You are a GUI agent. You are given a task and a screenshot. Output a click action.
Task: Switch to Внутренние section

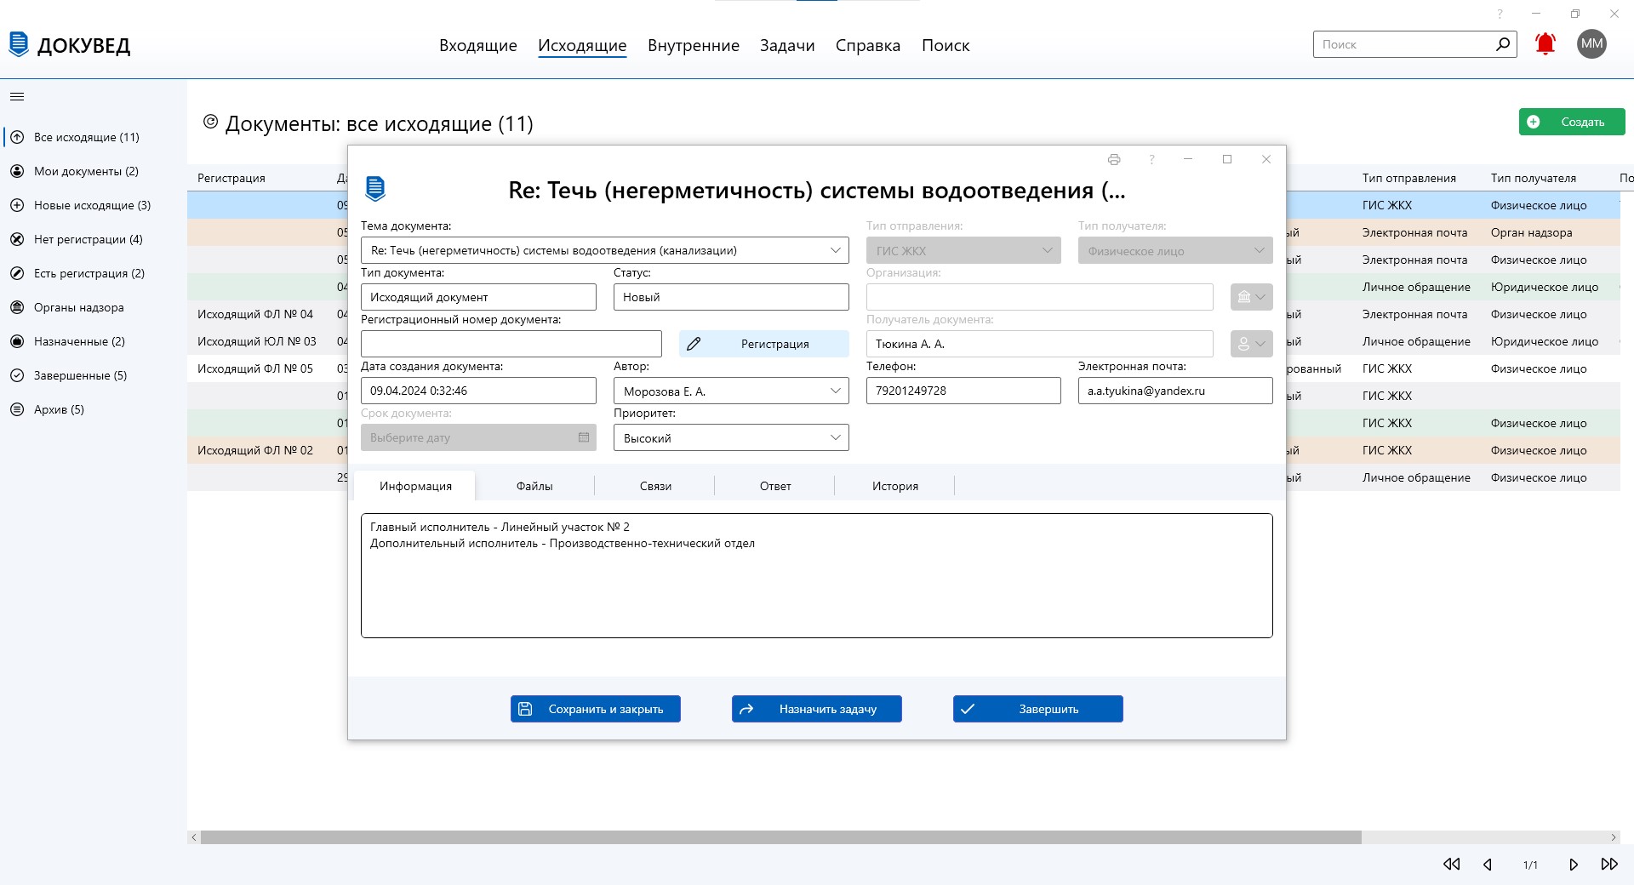pos(693,45)
